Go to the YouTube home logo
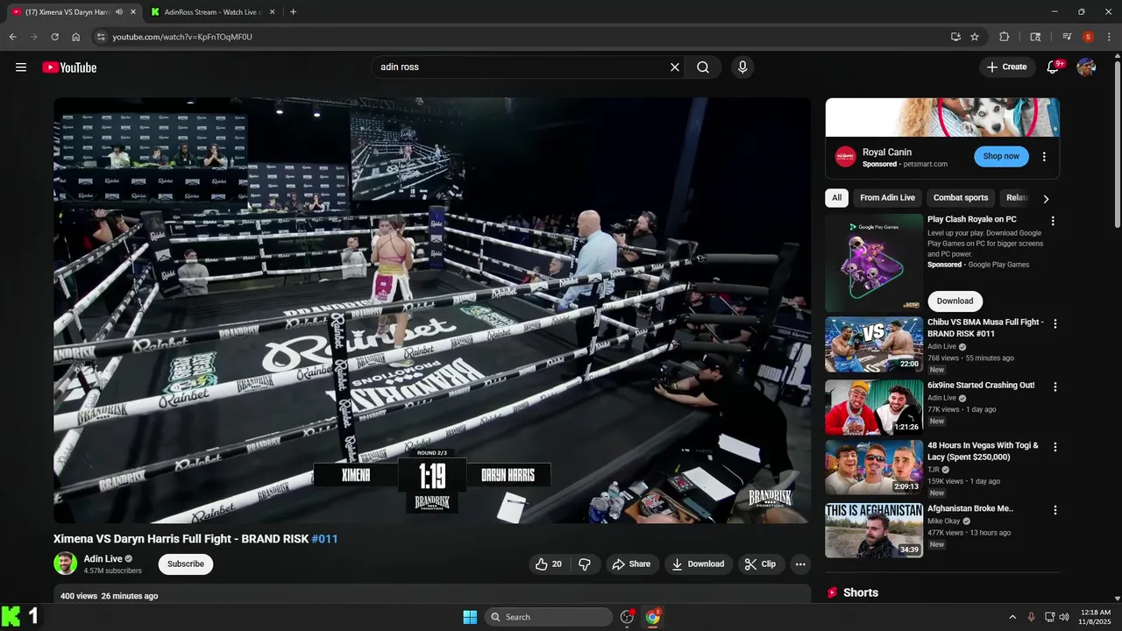Screen dimensions: 1122x631 click(x=69, y=67)
